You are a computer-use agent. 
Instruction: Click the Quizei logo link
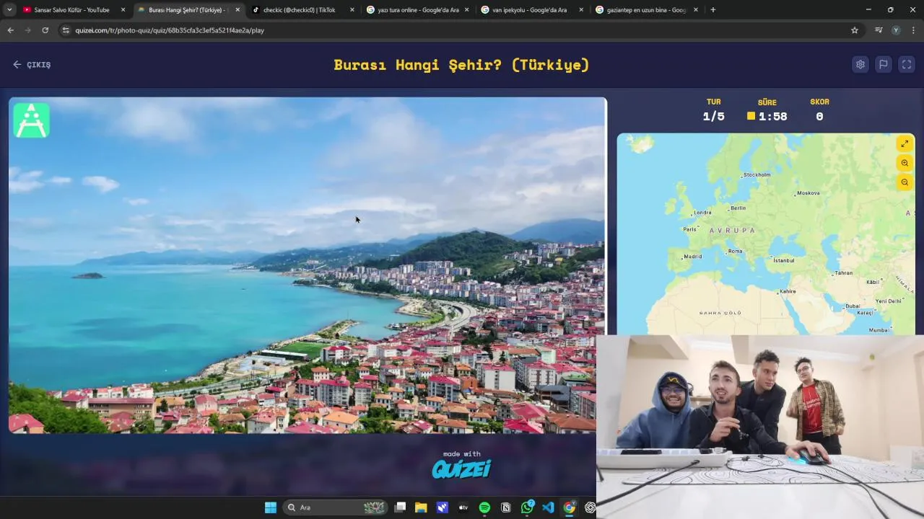tap(461, 469)
